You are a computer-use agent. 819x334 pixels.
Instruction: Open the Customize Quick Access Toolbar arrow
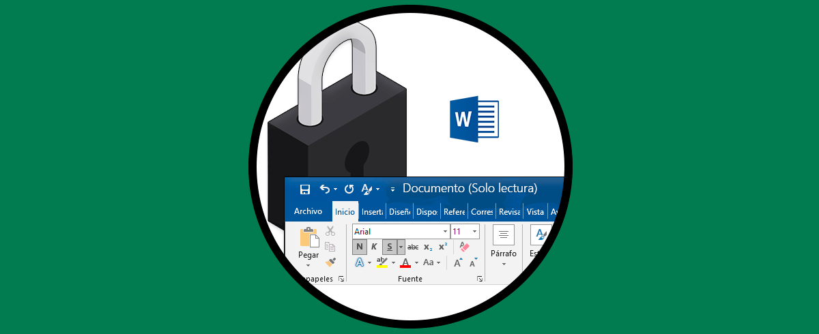point(392,189)
